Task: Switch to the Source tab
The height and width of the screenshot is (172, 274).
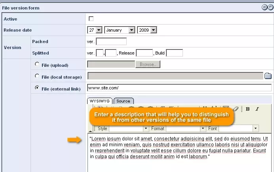Action: [124, 101]
